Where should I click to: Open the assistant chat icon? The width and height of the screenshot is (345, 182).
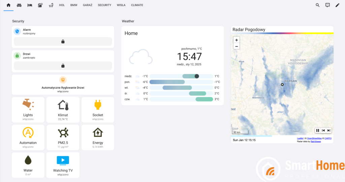pyautogui.click(x=327, y=5)
